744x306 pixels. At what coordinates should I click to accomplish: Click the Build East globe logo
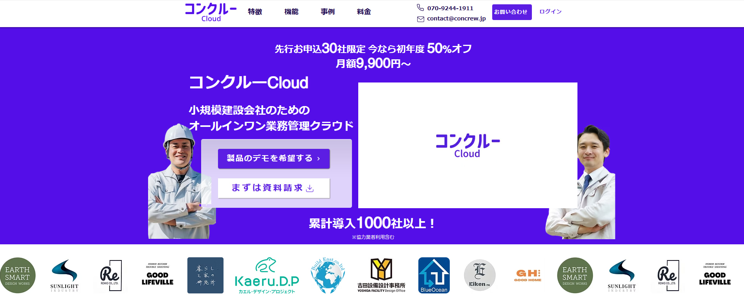328,275
